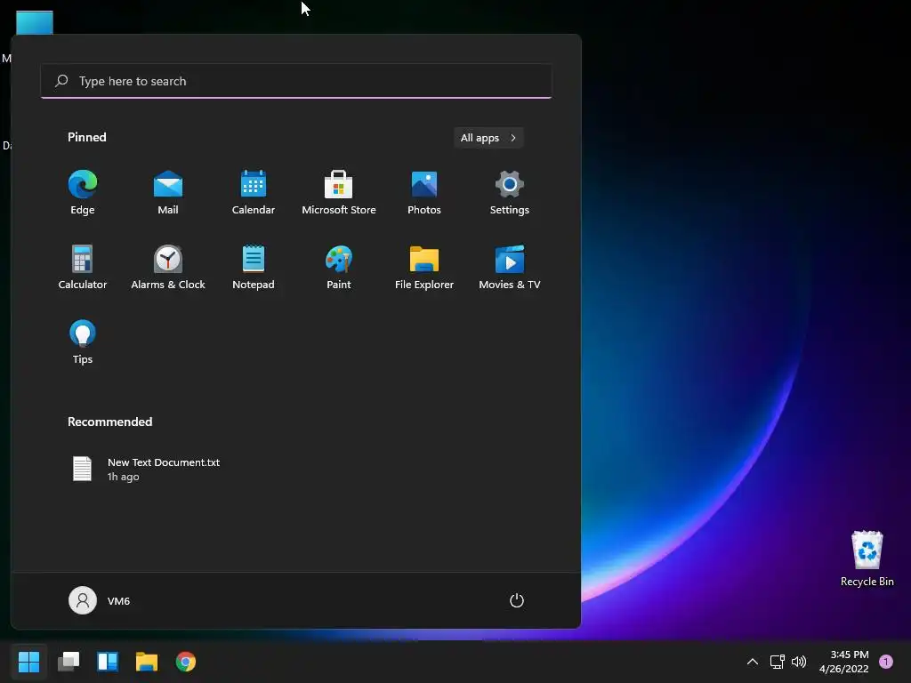Viewport: 911px width, 683px height.
Task: Show All apps list
Action: [488, 138]
